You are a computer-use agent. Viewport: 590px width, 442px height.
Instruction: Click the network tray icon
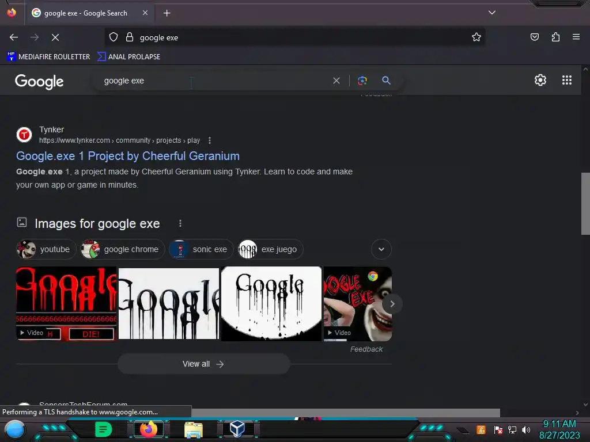pyautogui.click(x=512, y=429)
